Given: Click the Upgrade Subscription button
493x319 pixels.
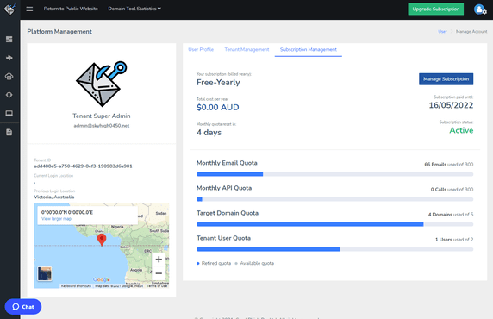Looking at the screenshot, I should 436,9.
